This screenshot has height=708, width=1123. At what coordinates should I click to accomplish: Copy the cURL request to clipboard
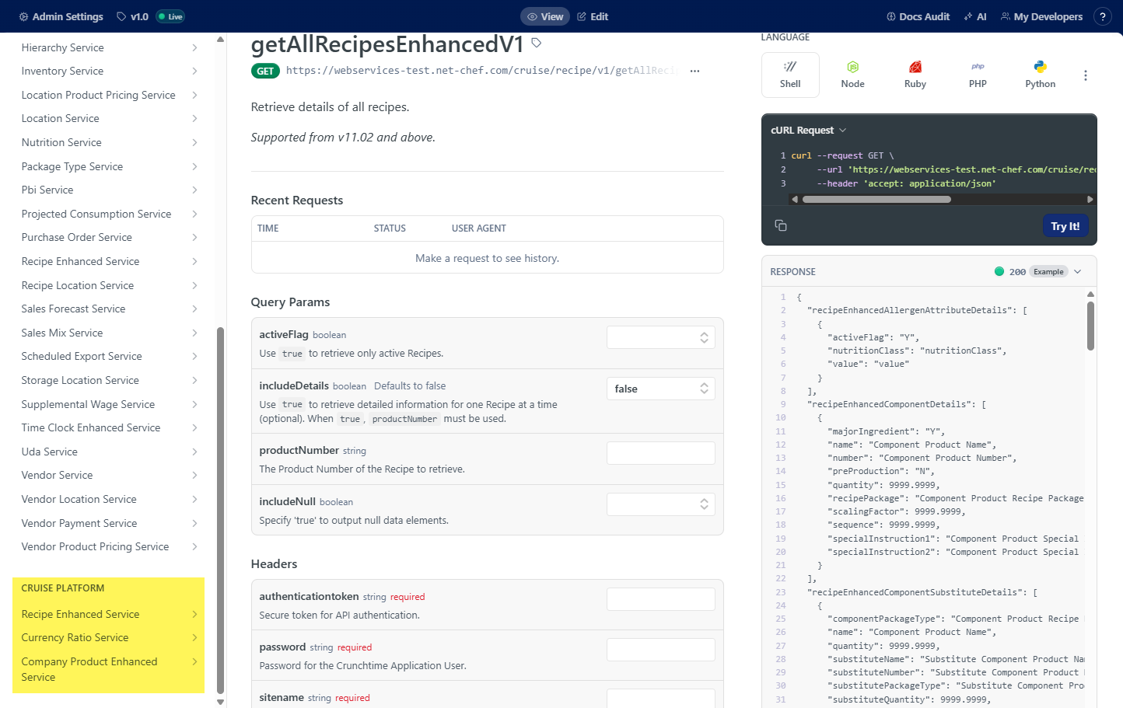point(781,225)
